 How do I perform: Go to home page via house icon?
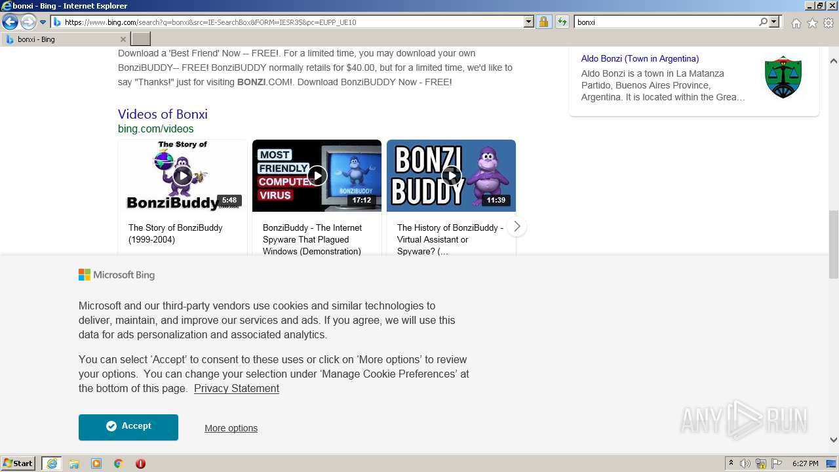click(x=796, y=23)
